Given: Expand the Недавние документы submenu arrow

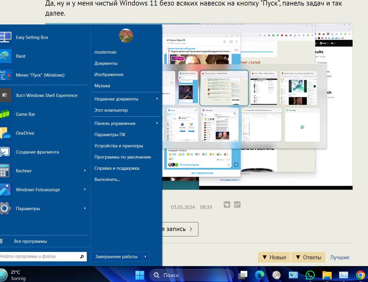Looking at the screenshot, I should click(157, 99).
